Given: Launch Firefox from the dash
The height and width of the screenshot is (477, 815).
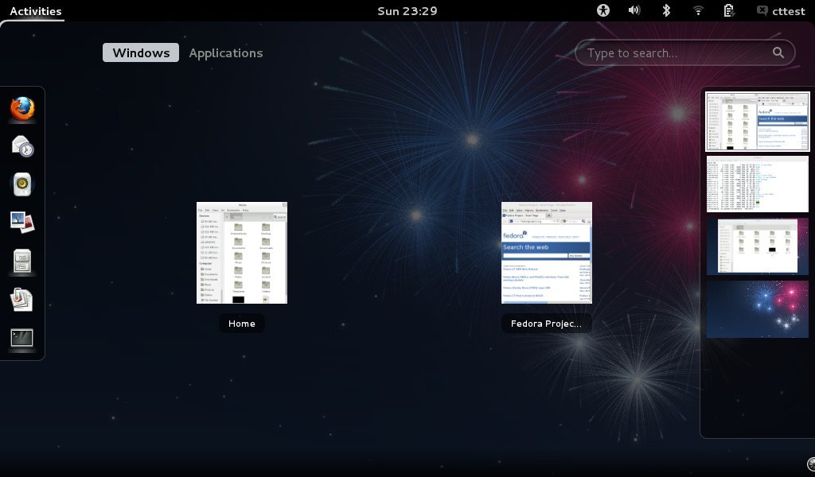Looking at the screenshot, I should [21, 109].
